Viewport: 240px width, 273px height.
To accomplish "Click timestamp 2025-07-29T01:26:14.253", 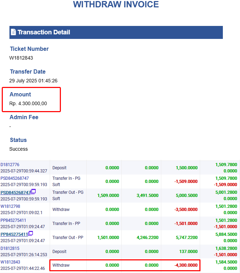I will pos(24,255).
